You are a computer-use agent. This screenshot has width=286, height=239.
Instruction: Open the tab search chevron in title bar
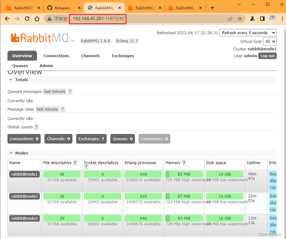tap(239, 4)
